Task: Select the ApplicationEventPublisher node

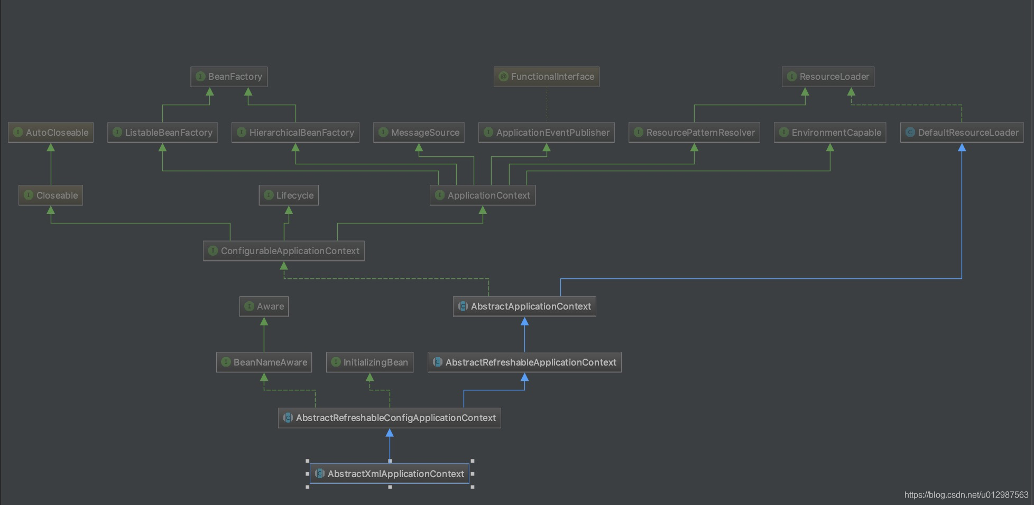Action: coord(547,133)
